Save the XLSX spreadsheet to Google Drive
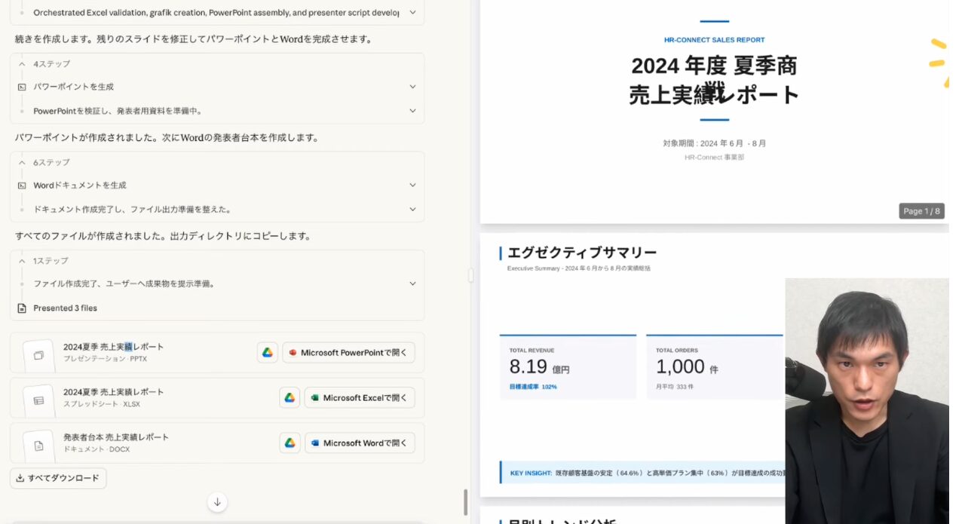The height and width of the screenshot is (524, 962). pyautogui.click(x=290, y=398)
